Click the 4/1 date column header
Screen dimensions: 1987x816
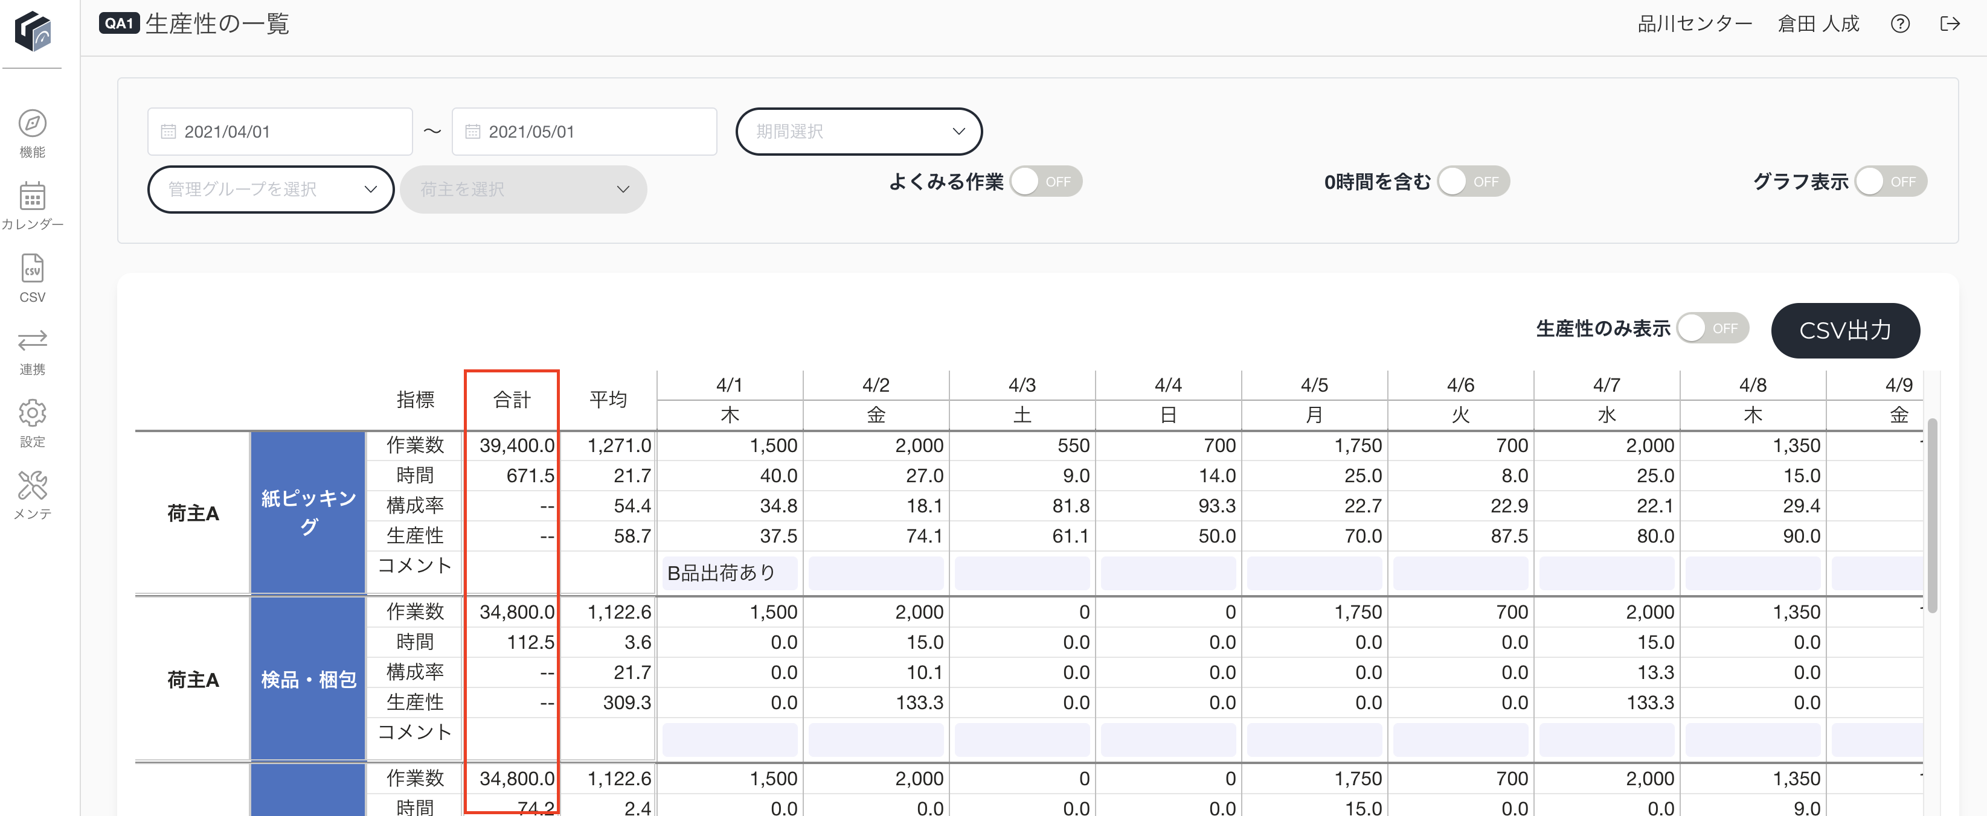729,385
